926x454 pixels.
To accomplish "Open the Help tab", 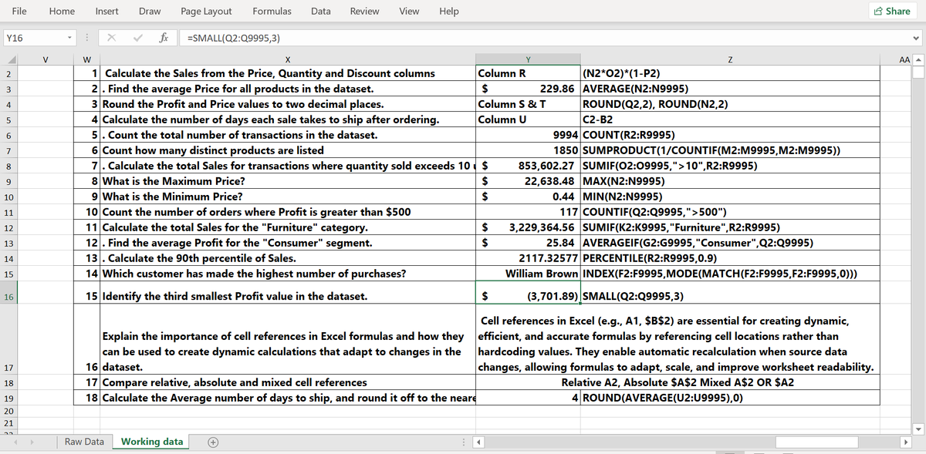I will pos(448,11).
